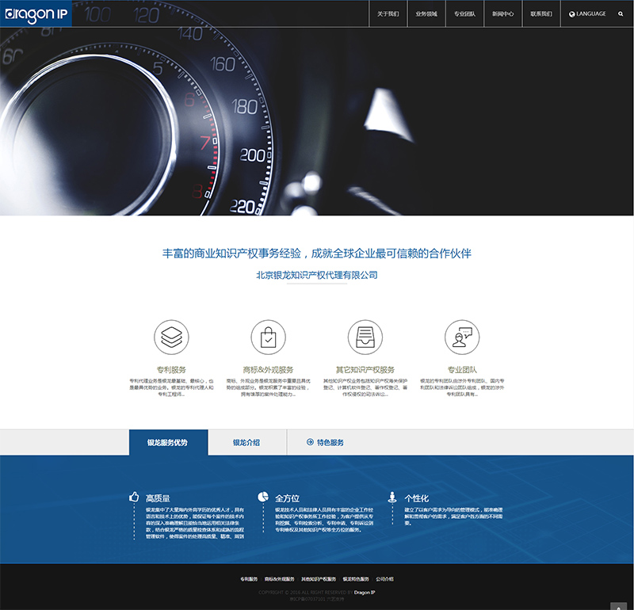Click the 商标&外观服务 shopping bag icon
This screenshot has width=634, height=610.
tap(268, 337)
